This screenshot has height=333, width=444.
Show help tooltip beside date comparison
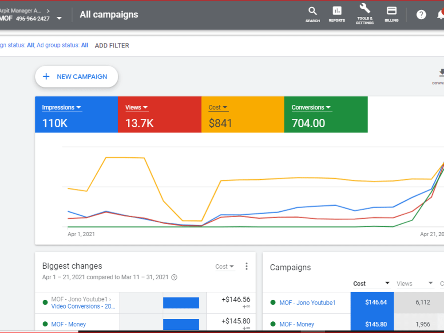pos(174,277)
